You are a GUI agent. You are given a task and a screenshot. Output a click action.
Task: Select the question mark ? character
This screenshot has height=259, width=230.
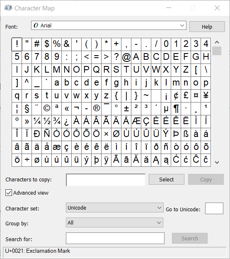point(116,57)
